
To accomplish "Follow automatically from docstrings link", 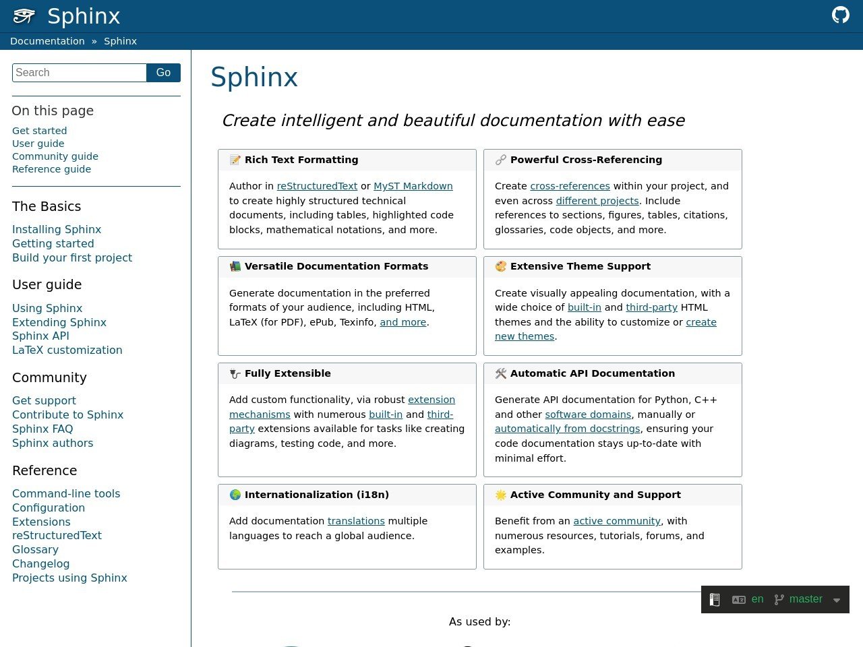I will pyautogui.click(x=567, y=429).
